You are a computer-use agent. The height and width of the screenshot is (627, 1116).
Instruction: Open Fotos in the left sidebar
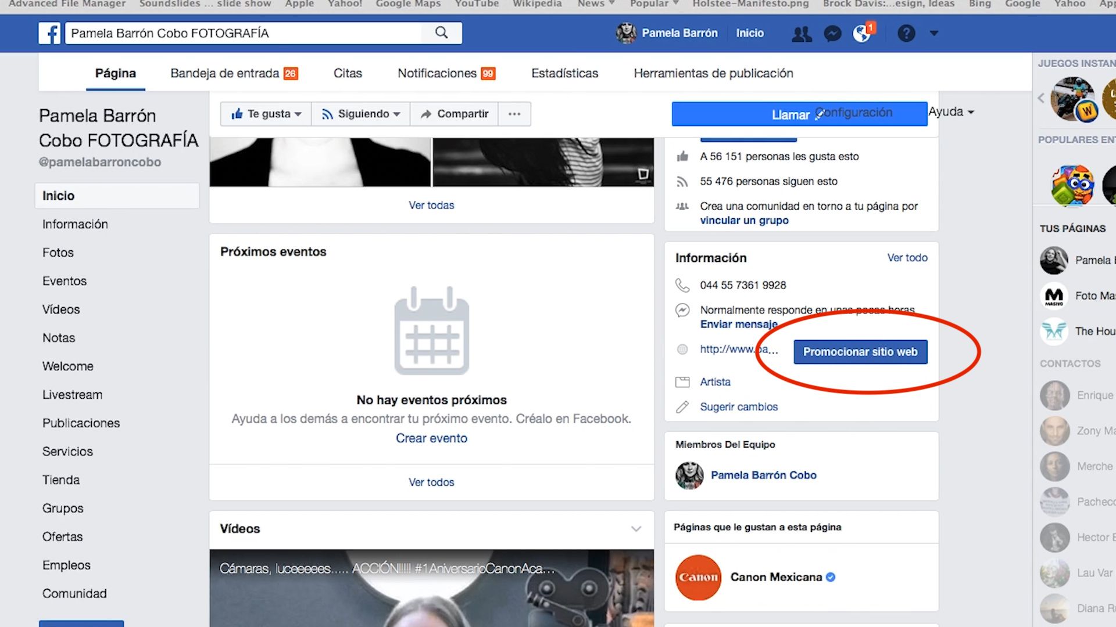(58, 253)
